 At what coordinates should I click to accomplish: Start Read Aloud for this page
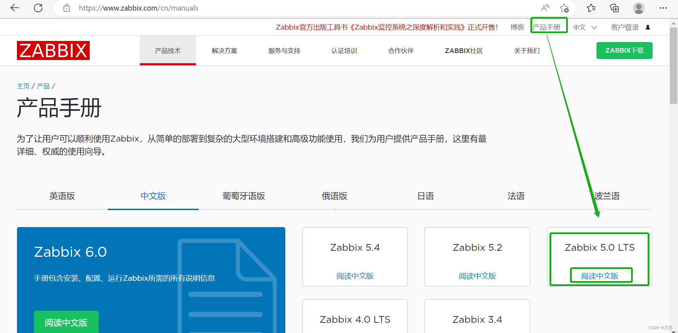coord(545,8)
